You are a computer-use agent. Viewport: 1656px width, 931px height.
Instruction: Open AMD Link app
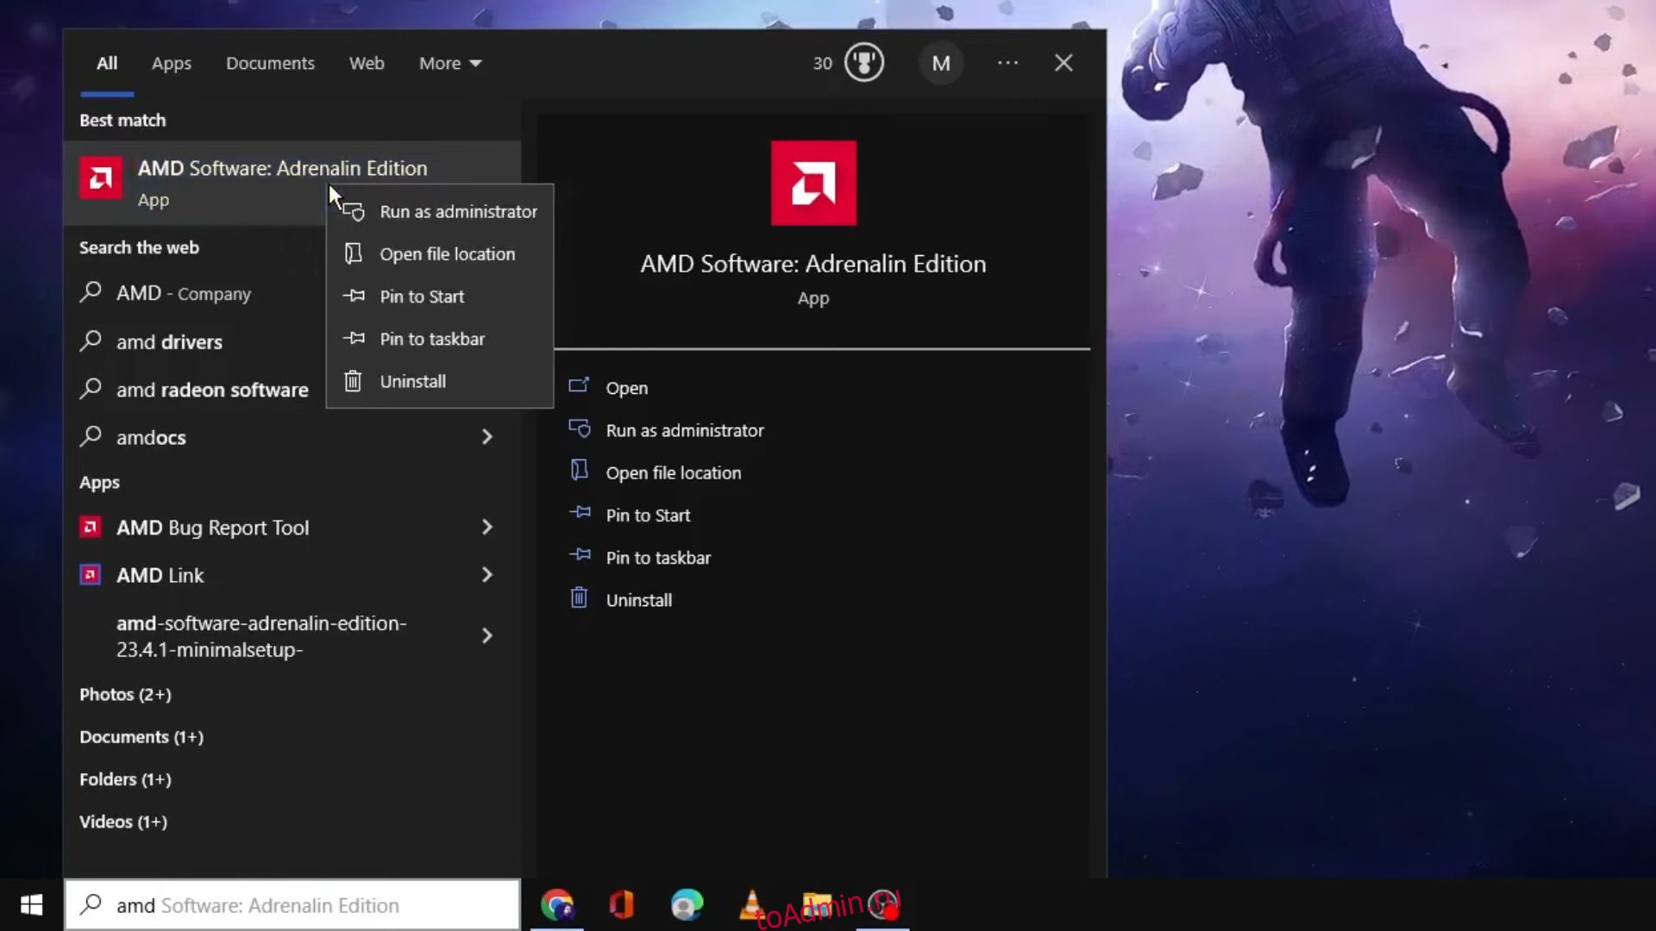tap(160, 574)
